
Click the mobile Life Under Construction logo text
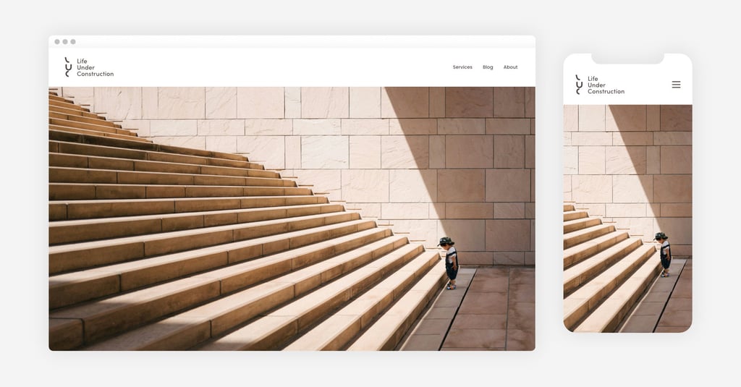tap(606, 85)
